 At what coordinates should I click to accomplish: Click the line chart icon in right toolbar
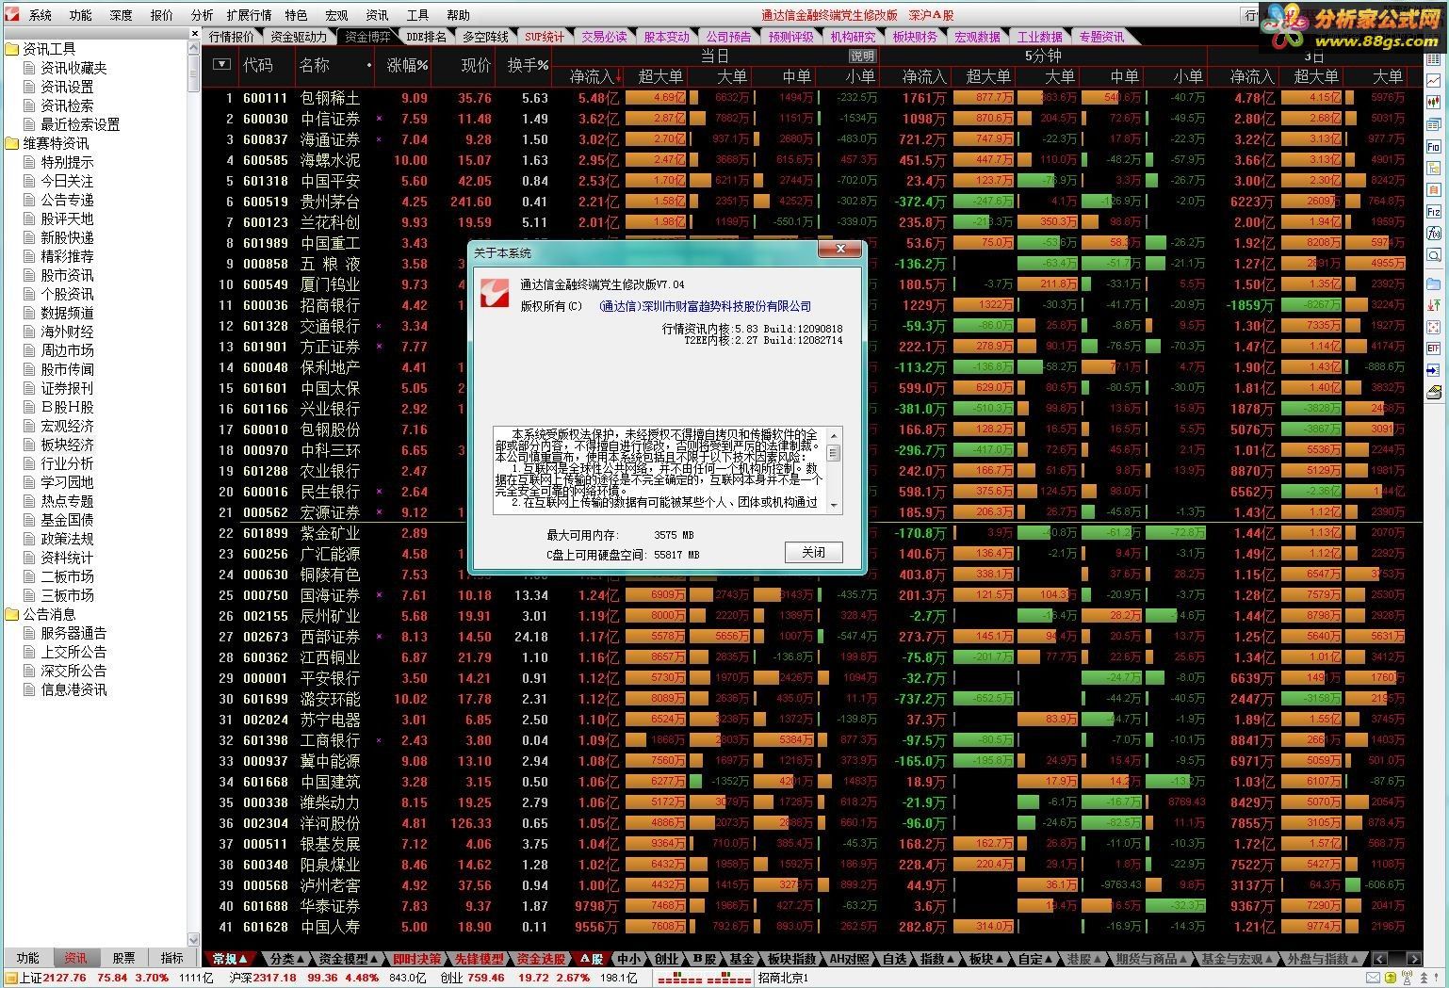(x=1434, y=80)
